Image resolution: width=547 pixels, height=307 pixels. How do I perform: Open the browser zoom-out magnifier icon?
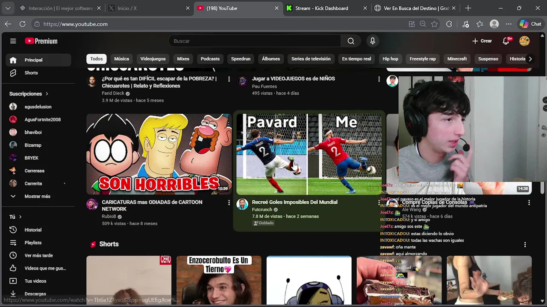pyautogui.click(x=423, y=24)
